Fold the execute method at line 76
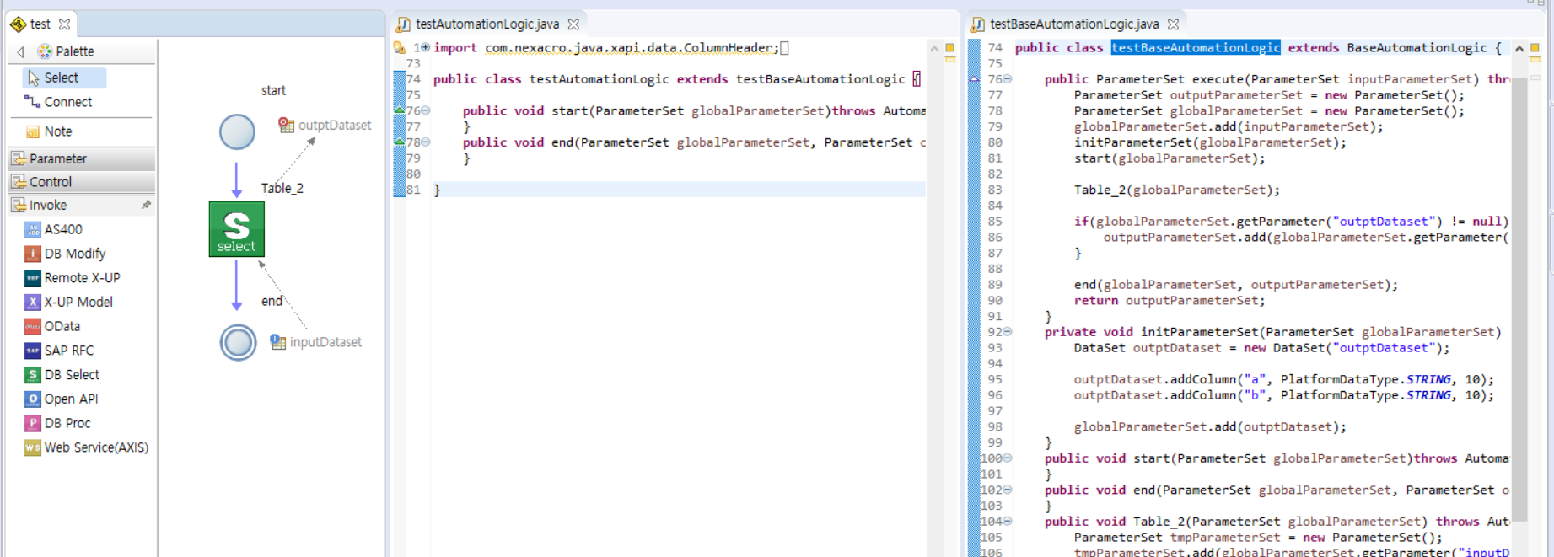Image resolution: width=1554 pixels, height=557 pixels. (1008, 79)
